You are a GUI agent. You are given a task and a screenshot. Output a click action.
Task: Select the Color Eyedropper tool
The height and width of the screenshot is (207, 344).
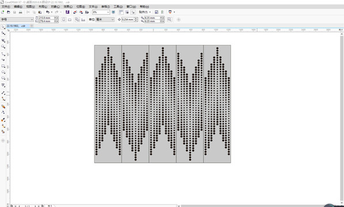pos(3,120)
